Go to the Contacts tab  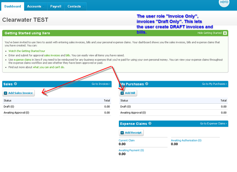pyautogui.click(x=74, y=6)
